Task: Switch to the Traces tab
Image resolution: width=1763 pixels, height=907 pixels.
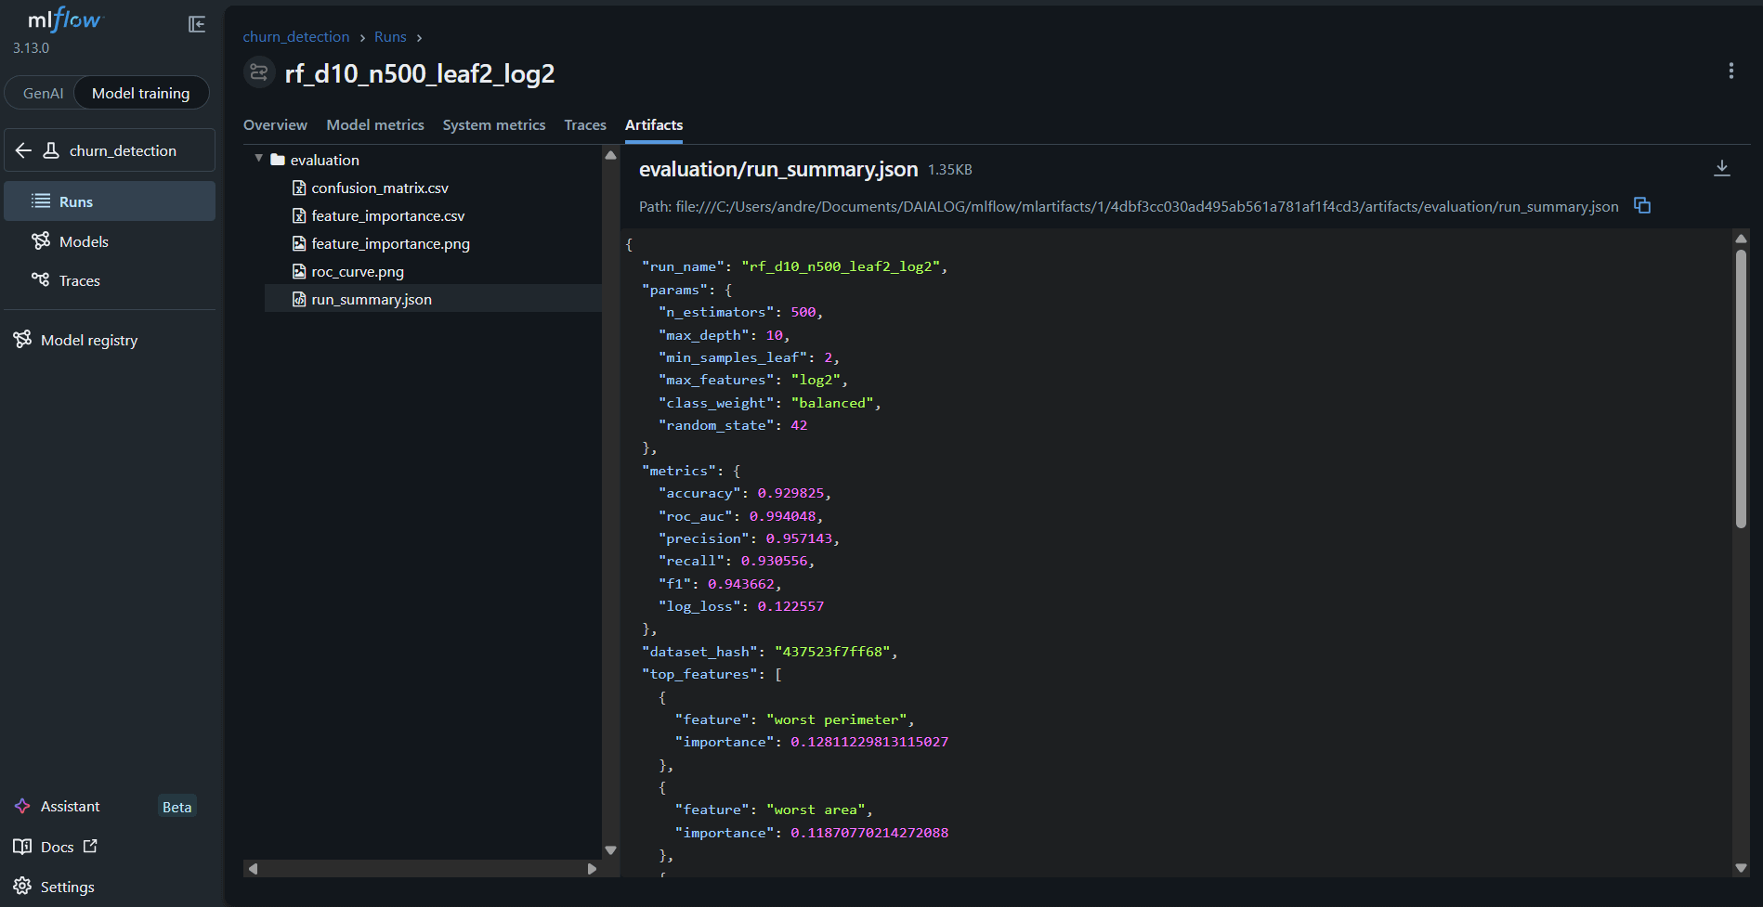Action: (585, 124)
